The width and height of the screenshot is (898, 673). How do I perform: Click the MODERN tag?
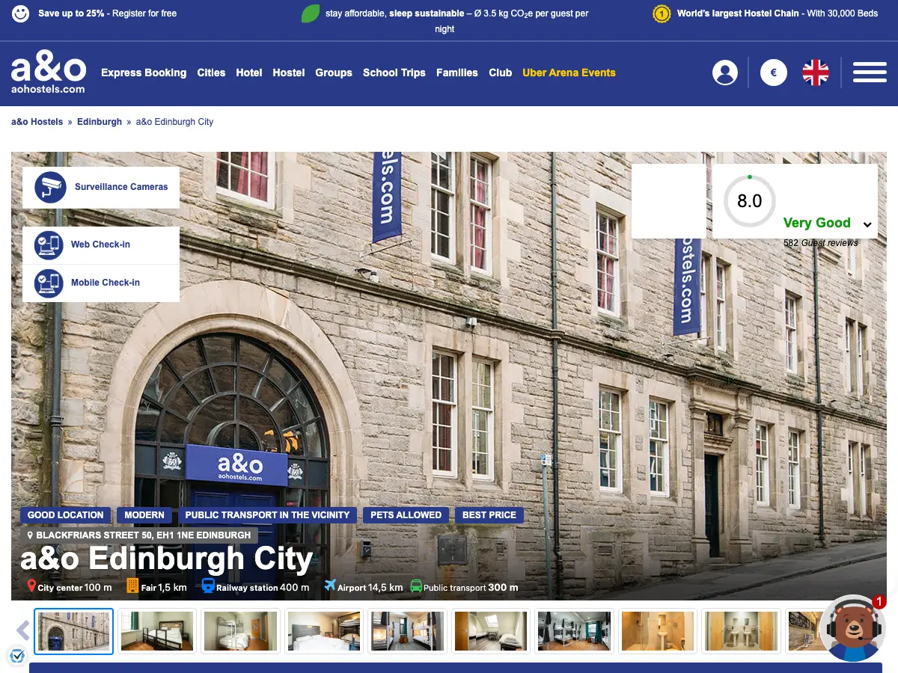coord(144,515)
